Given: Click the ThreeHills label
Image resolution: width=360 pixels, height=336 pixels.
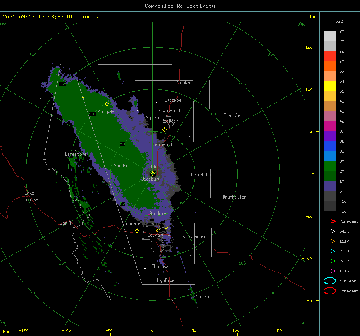Looking at the screenshot, I should tap(201, 175).
